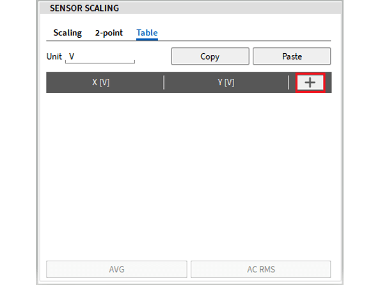Click the AVG button
380x285 pixels.
tap(116, 269)
